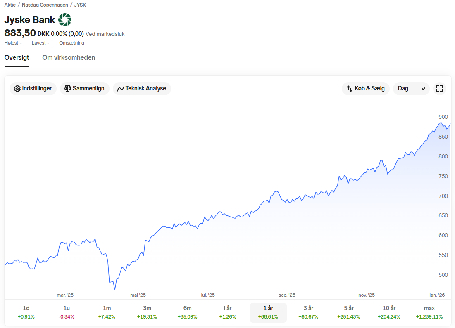Select the 3m time range
The image size is (455, 328).
click(x=147, y=312)
